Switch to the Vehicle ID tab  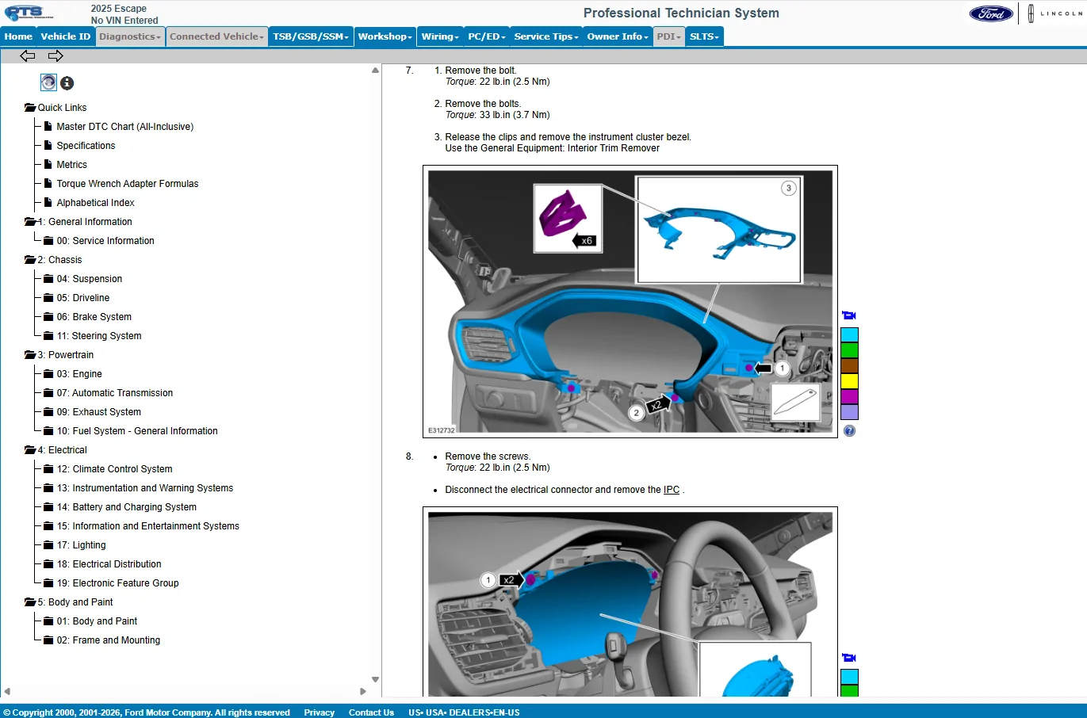tap(65, 36)
